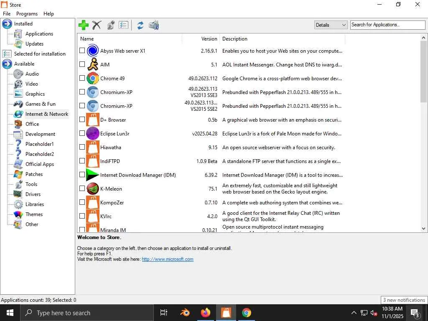Click the Search for Applications field

pos(387,25)
